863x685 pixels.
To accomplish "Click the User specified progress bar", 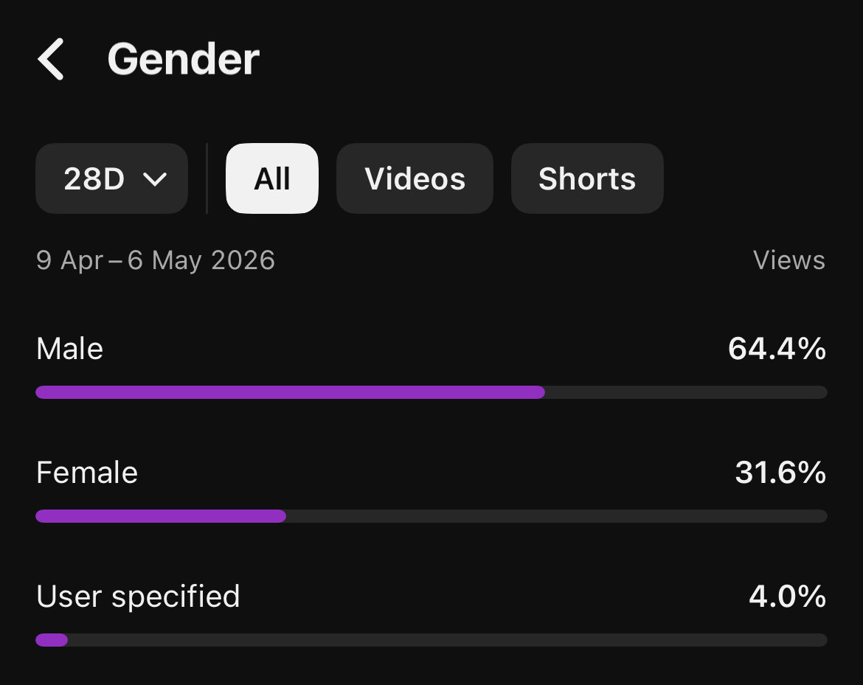I will (431, 640).
